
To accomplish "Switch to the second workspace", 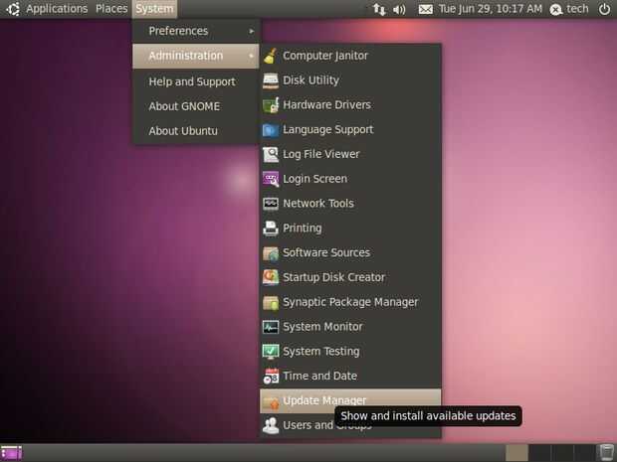I will click(539, 453).
